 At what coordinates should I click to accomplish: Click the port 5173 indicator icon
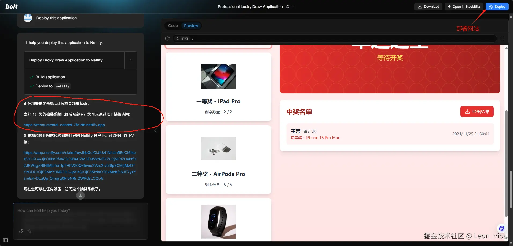click(x=178, y=38)
